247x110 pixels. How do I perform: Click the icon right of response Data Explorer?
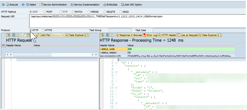click(220, 35)
